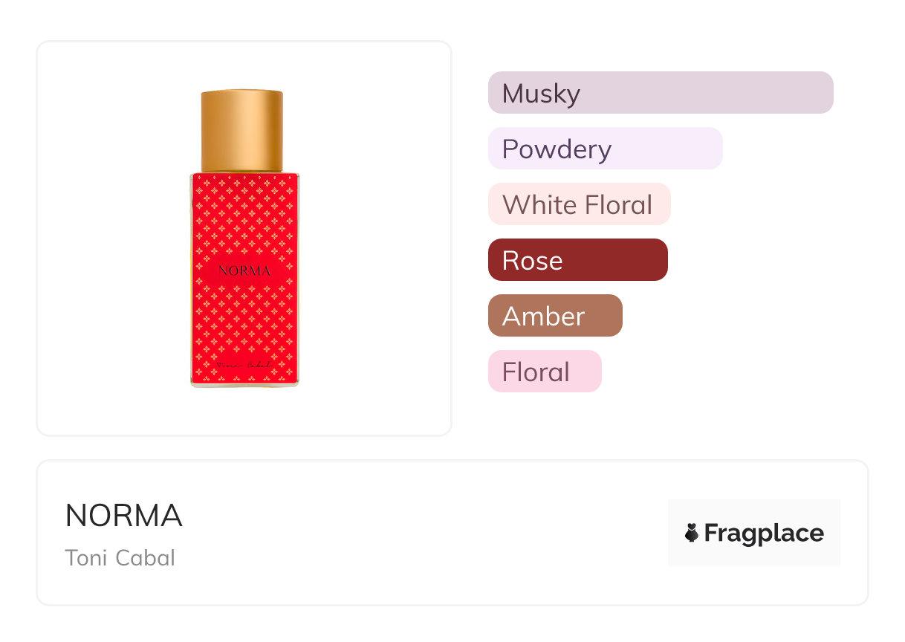This screenshot has height=642, width=905.
Task: Click the Rose text label
Action: (532, 261)
